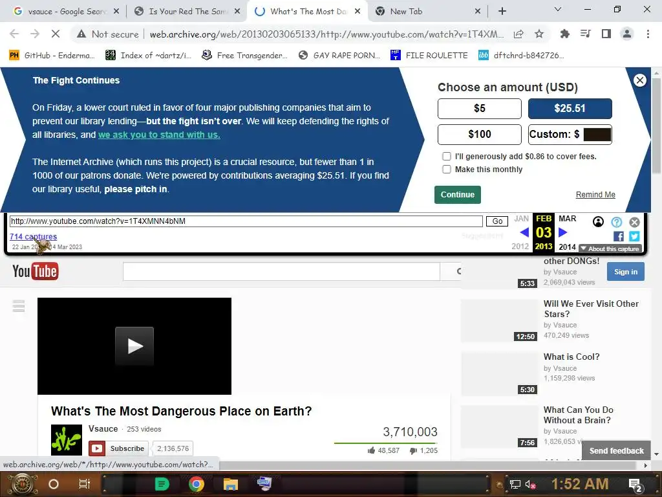Open the YouTube guide hamburger menu

[19, 305]
